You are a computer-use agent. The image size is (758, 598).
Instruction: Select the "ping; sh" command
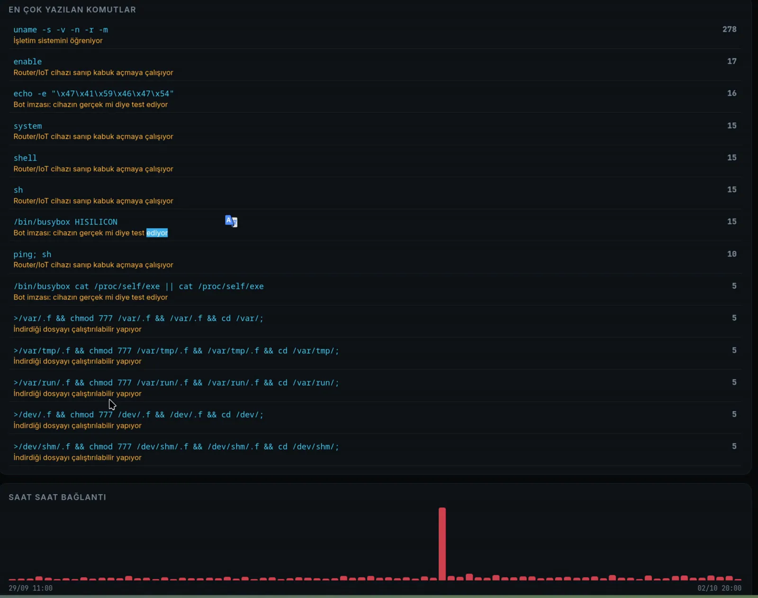(x=32, y=254)
